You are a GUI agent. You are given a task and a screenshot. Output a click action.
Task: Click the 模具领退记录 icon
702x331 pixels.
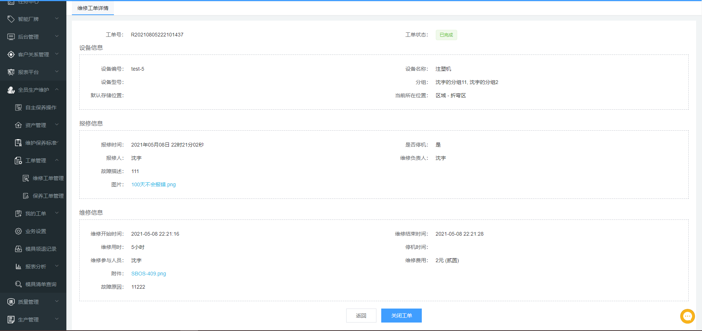coord(18,249)
